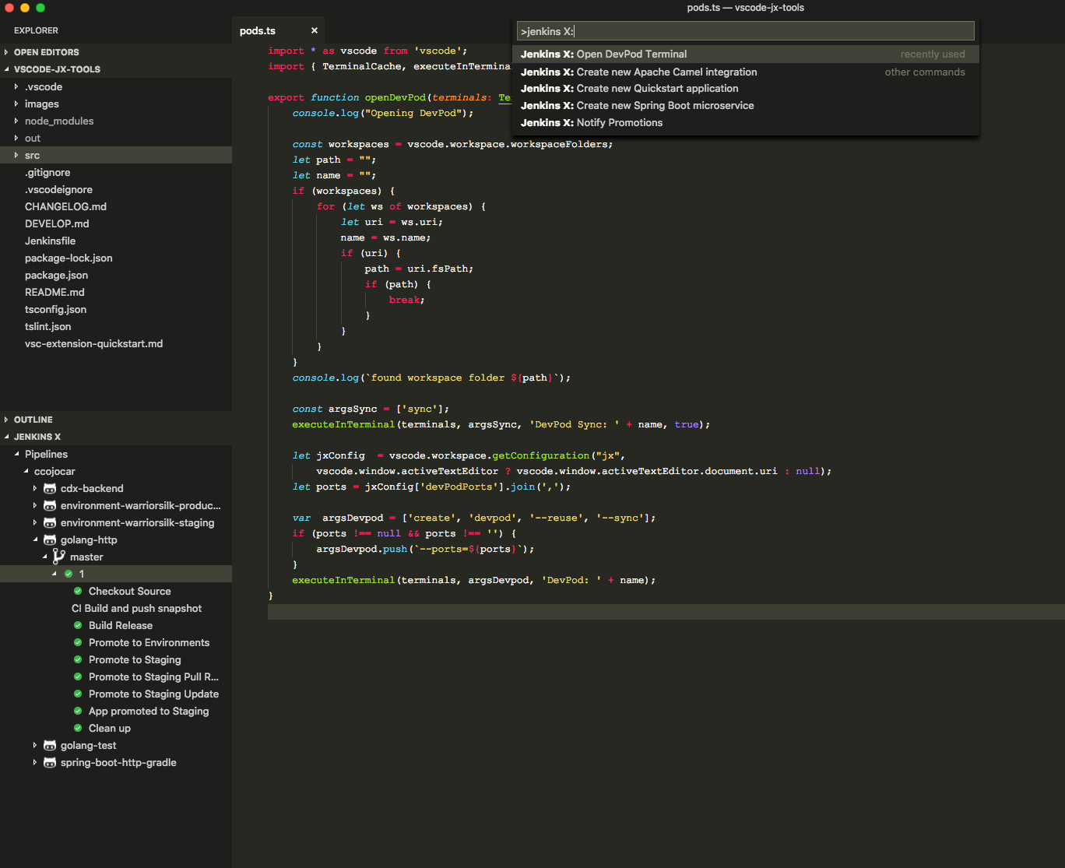1065x868 pixels.
Task: Open the images folder
Action: pyautogui.click(x=116, y=104)
